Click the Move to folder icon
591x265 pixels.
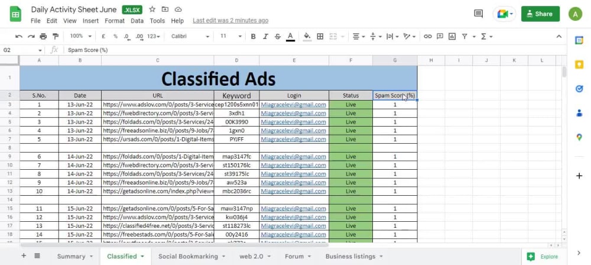(165, 9)
